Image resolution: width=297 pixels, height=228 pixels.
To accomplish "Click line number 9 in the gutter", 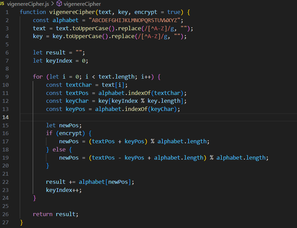I will click(7, 77).
